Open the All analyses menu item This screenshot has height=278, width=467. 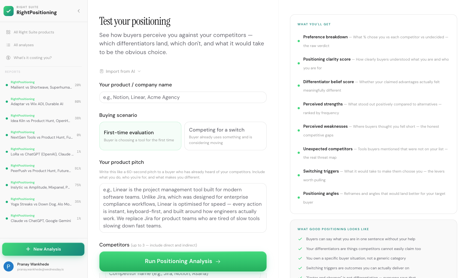point(24,45)
